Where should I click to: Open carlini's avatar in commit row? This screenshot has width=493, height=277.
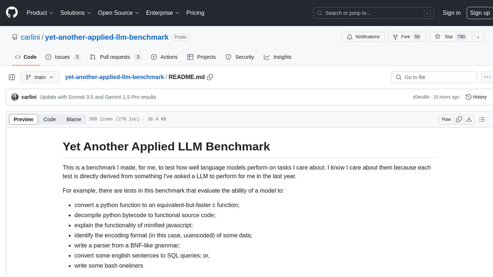(15, 97)
